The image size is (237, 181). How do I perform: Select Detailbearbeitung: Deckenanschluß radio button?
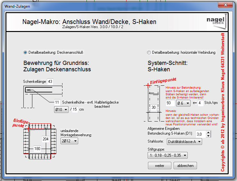26,52
